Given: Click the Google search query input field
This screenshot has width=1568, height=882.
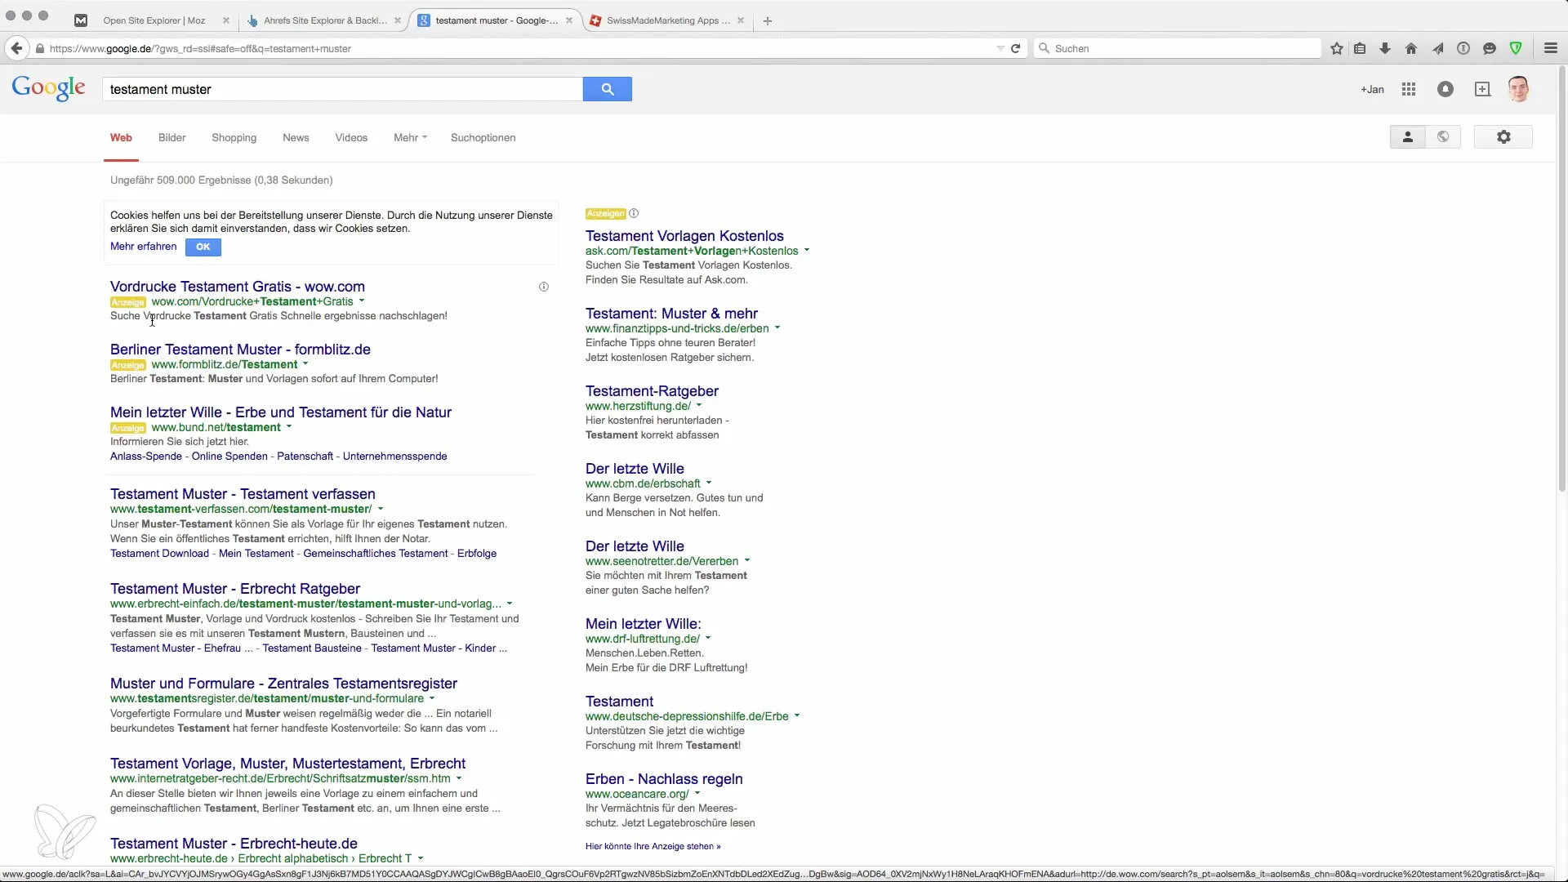Looking at the screenshot, I should coord(343,89).
